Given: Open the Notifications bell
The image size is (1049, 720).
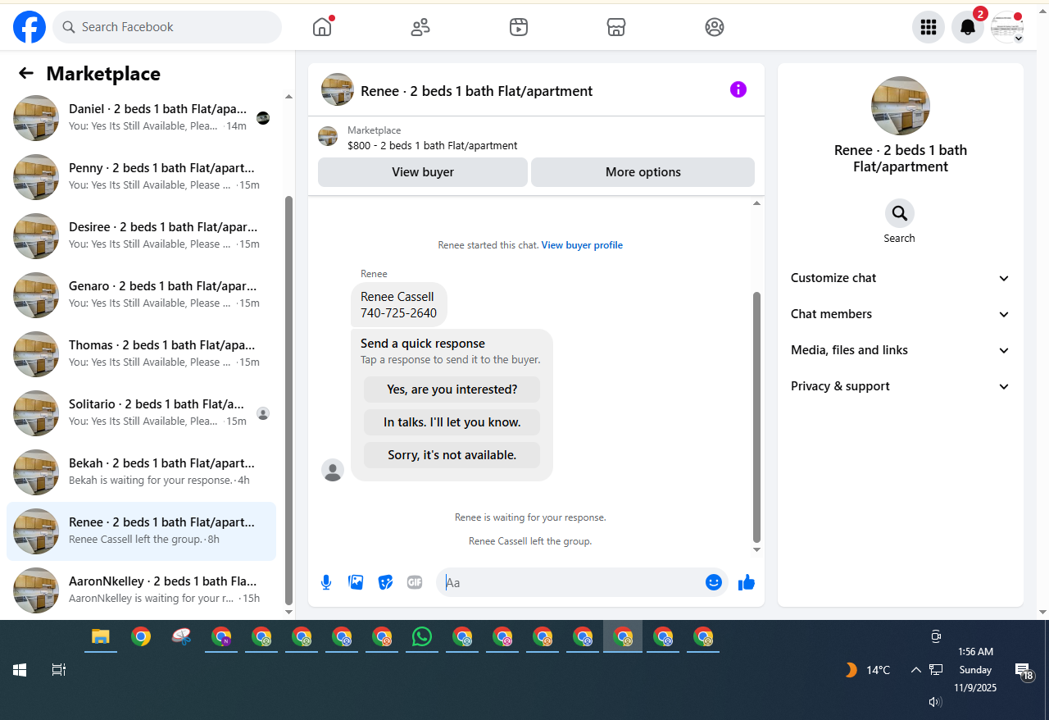Looking at the screenshot, I should (968, 27).
